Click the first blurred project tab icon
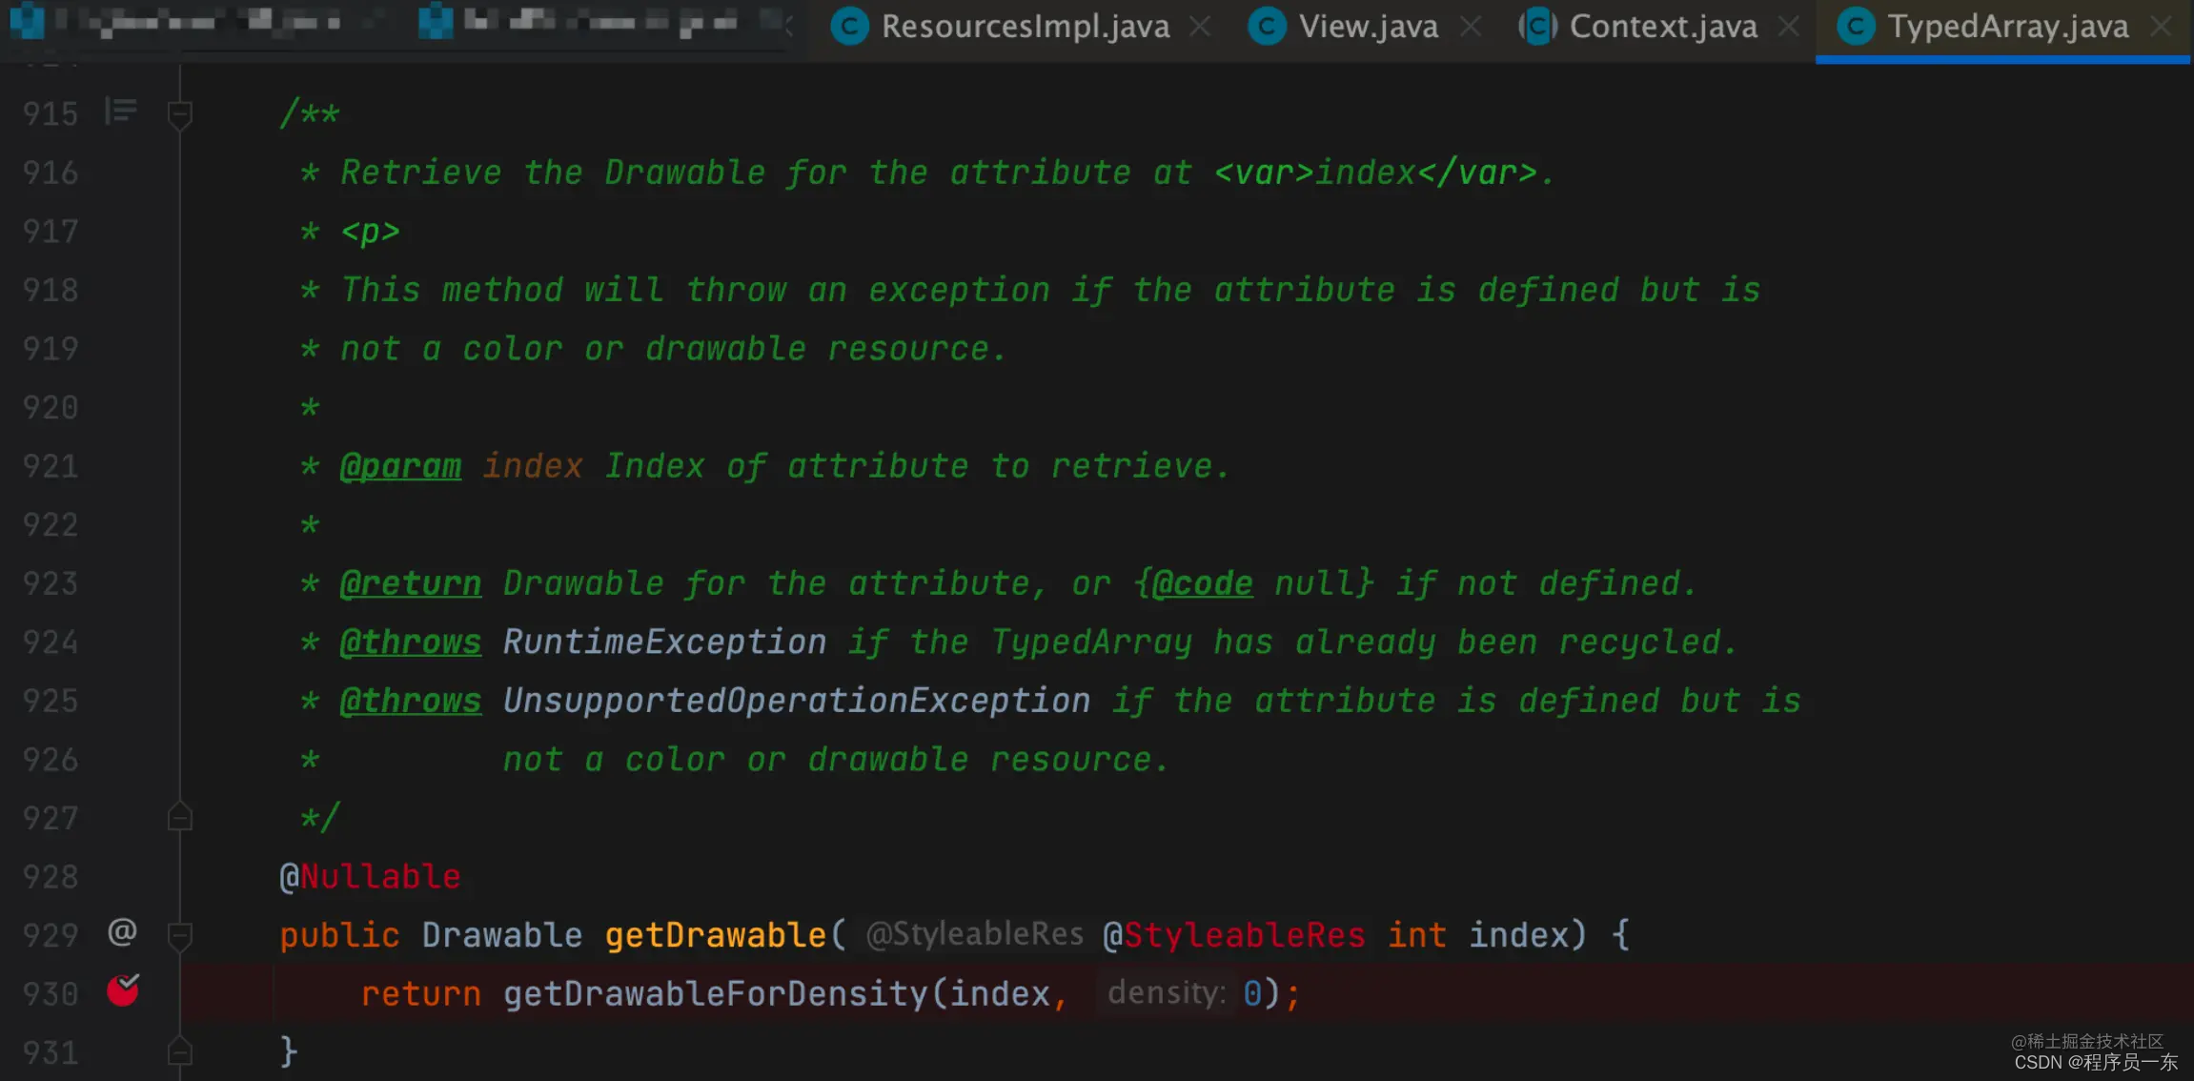 (x=27, y=21)
